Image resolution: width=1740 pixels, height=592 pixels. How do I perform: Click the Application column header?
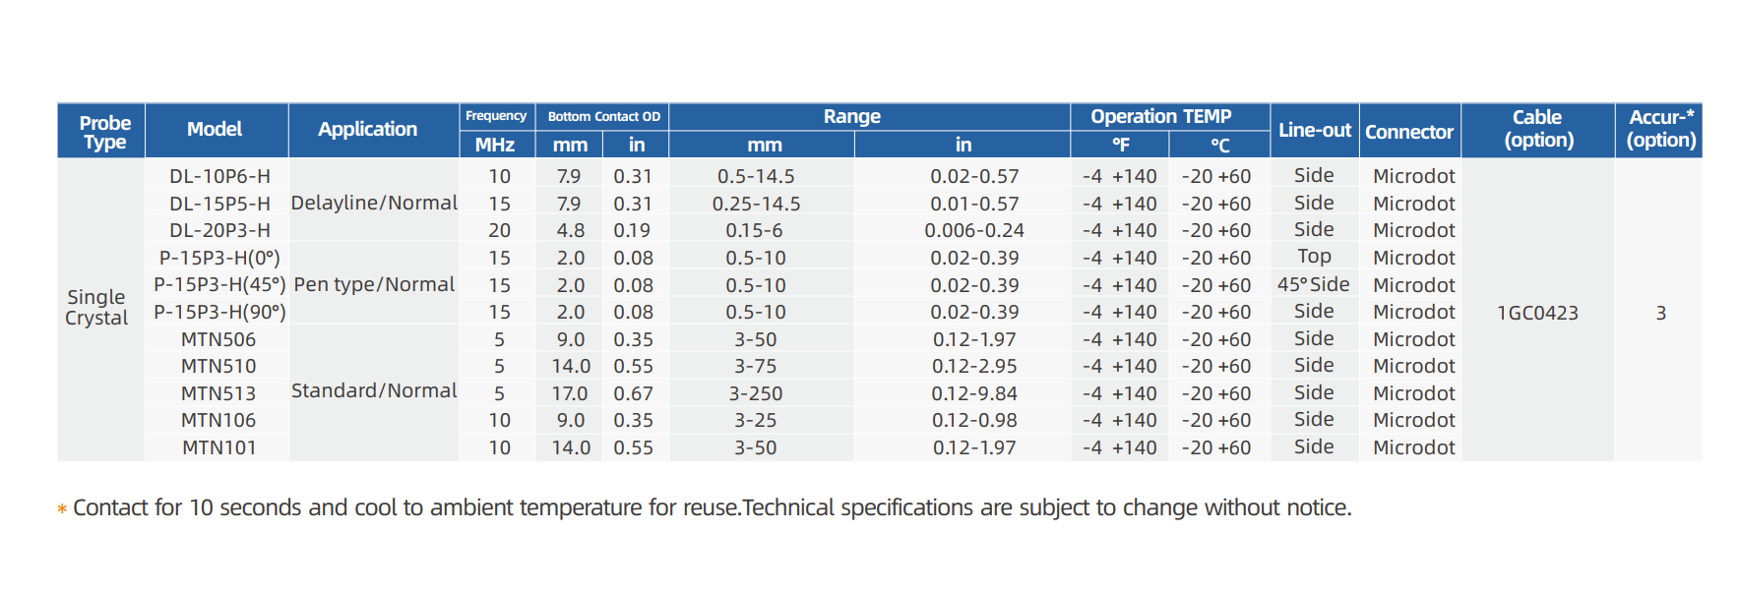367,130
